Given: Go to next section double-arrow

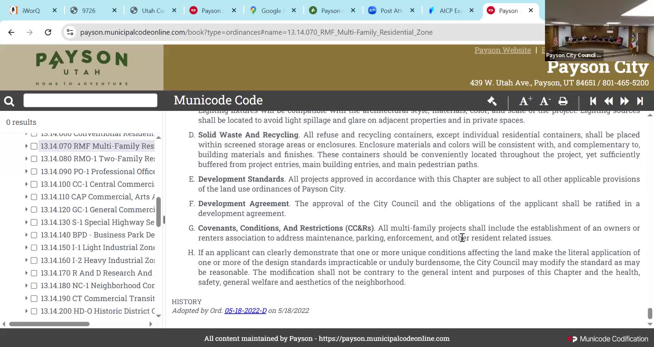Looking at the screenshot, I should pos(624,101).
